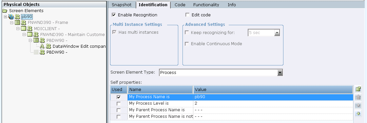Viewport: 367px width, 123px height.
Task: Click the Value column header
Action: 273,90
